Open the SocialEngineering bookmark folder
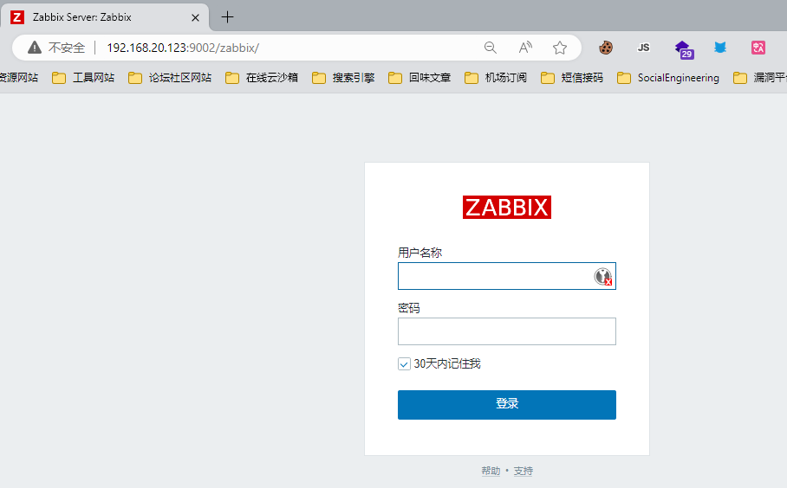 tap(668, 78)
